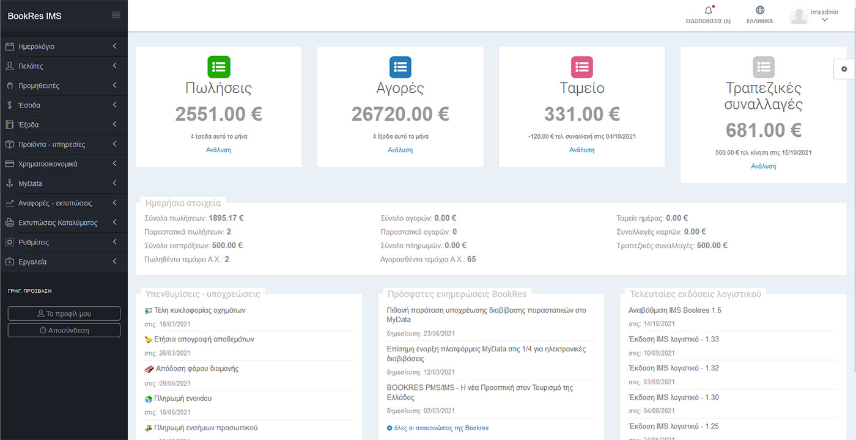Open Ανάλυση link under Τραπεζικές συναλλαγές
Viewport: 856px width, 440px height.
(x=764, y=166)
